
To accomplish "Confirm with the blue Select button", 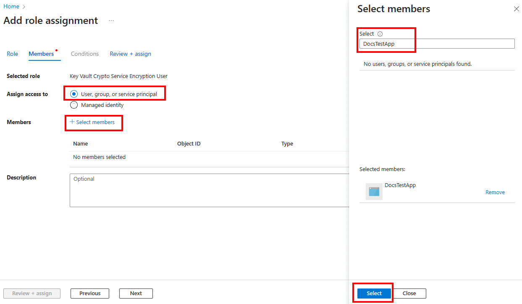I will click(373, 293).
